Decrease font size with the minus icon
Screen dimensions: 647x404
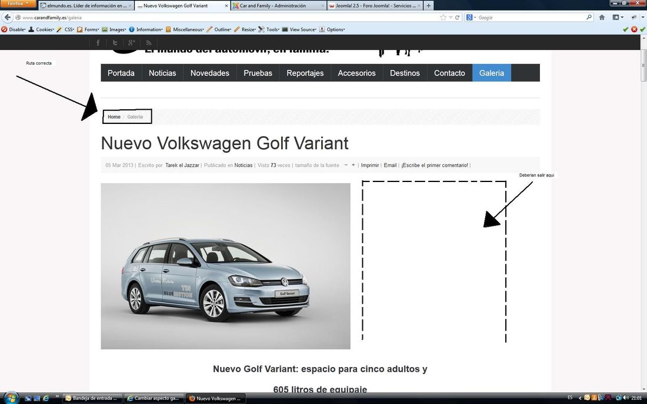click(346, 165)
